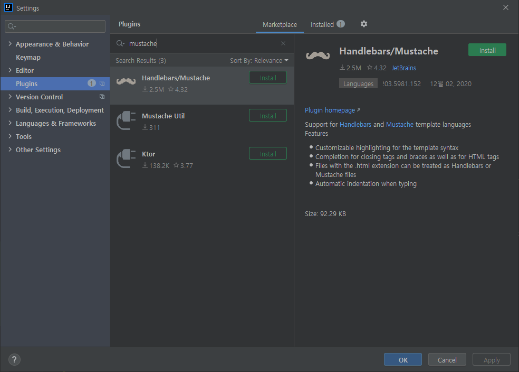This screenshot has height=372, width=519.
Task: Click the Ktor plug icon
Action: [x=126, y=159]
